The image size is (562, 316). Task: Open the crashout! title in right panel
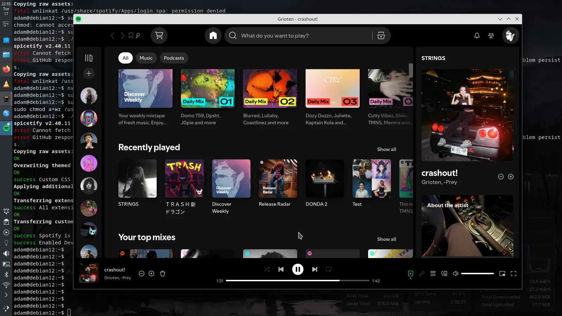439,173
